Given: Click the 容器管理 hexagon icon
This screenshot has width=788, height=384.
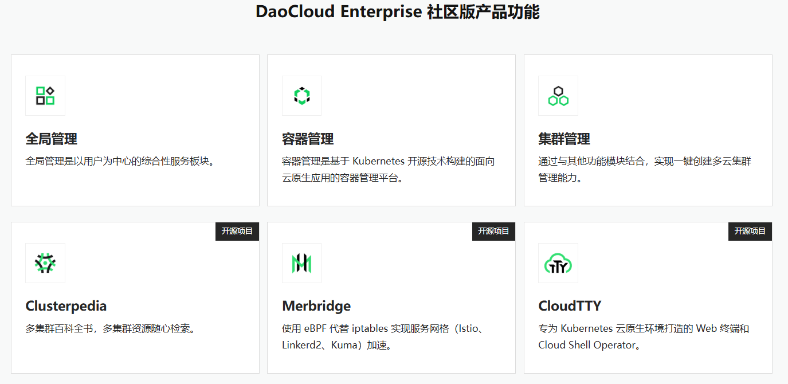Looking at the screenshot, I should point(301,96).
